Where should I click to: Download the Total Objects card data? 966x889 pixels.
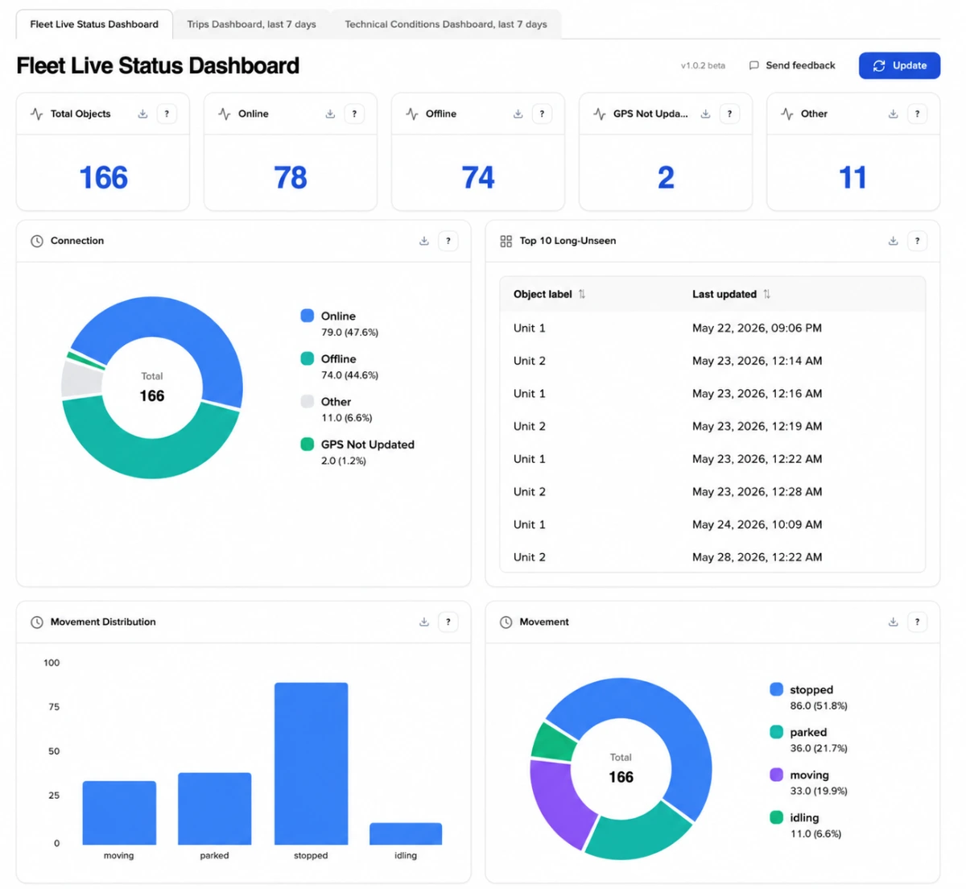click(x=142, y=114)
